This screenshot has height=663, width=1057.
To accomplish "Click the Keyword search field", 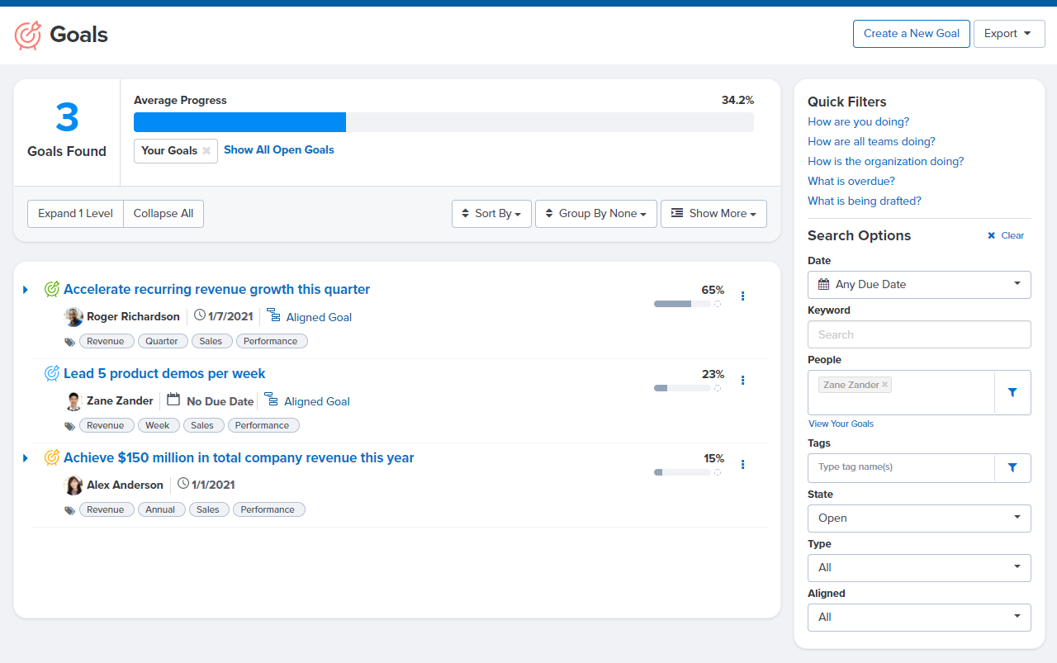I will click(919, 334).
